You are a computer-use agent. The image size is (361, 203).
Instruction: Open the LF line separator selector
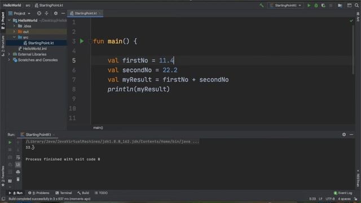(320, 199)
